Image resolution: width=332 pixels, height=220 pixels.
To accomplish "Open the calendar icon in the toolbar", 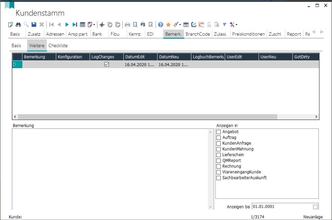I will coord(186,25).
